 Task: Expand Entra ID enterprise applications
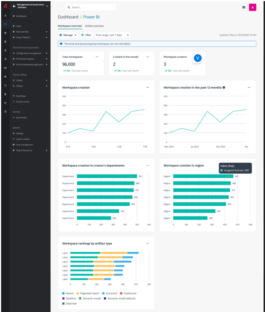[x=30, y=64]
